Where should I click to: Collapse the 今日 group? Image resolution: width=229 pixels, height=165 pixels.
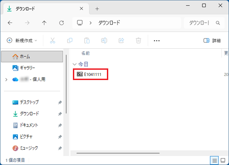(74, 64)
